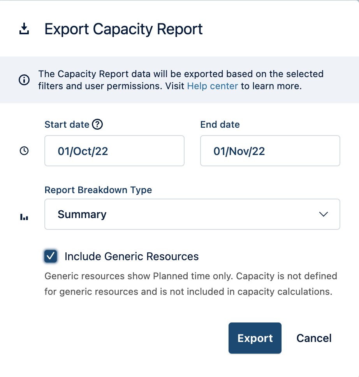The width and height of the screenshot is (359, 377).
Task: Click the clock icon next to date fields
Action: 24,151
